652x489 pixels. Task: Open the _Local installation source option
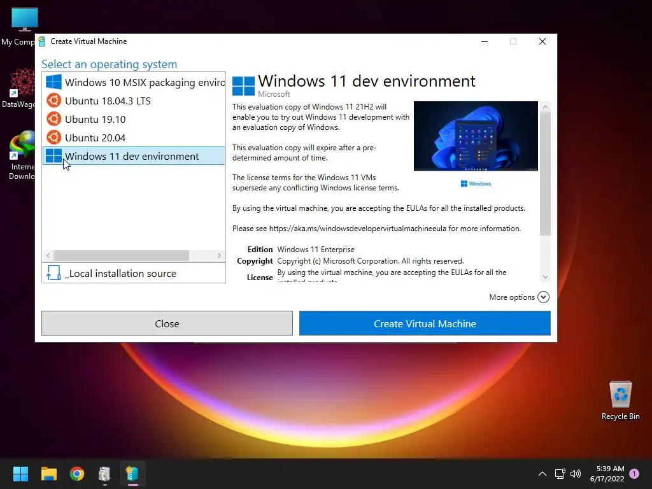[134, 273]
